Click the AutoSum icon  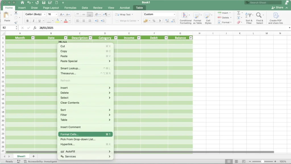click(239, 13)
